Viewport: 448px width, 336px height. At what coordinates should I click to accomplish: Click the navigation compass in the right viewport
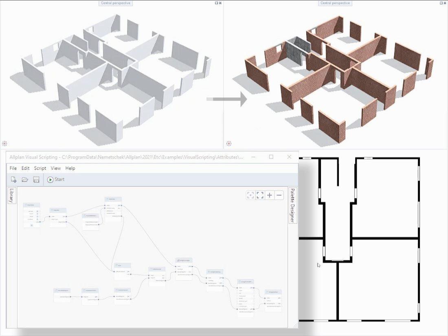click(229, 143)
